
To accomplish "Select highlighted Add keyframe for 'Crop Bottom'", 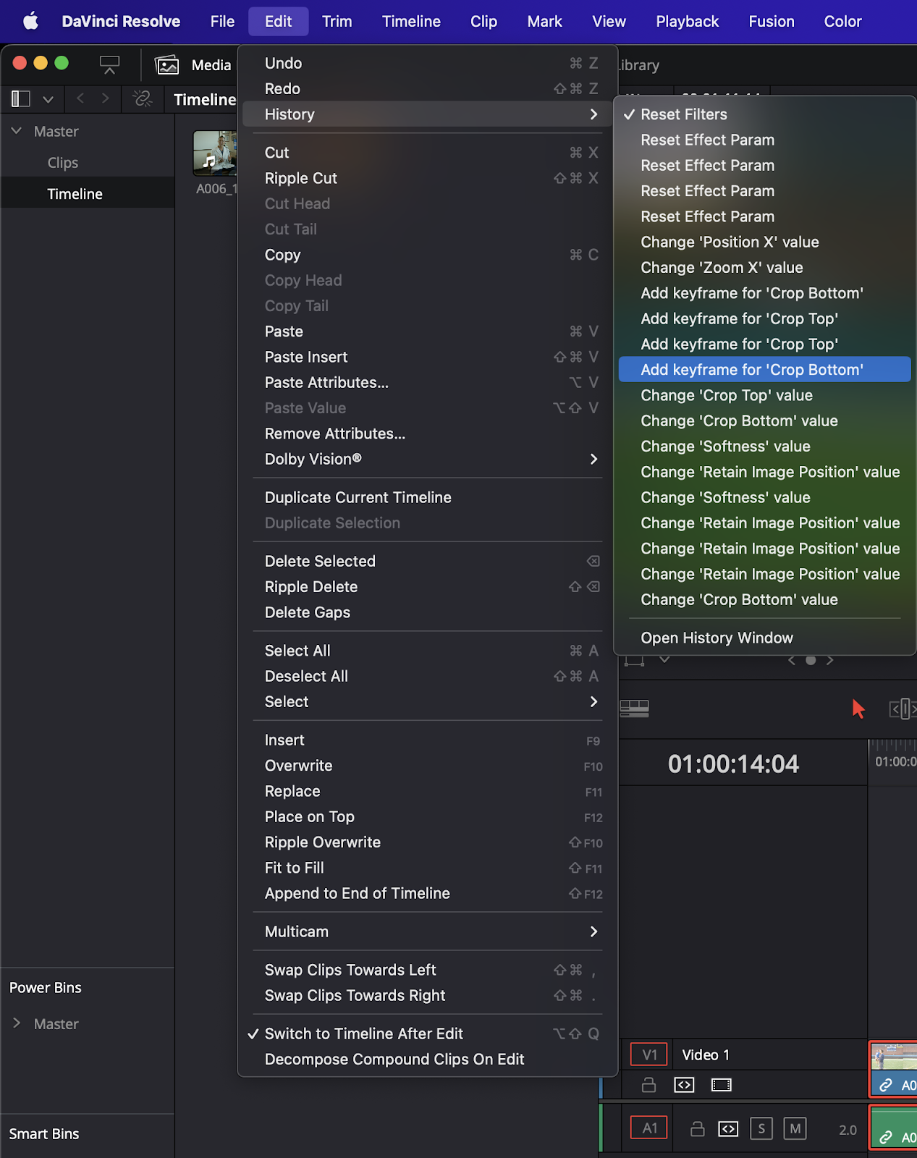I will [765, 370].
